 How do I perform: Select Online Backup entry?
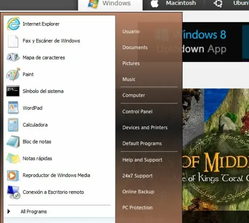(x=138, y=192)
